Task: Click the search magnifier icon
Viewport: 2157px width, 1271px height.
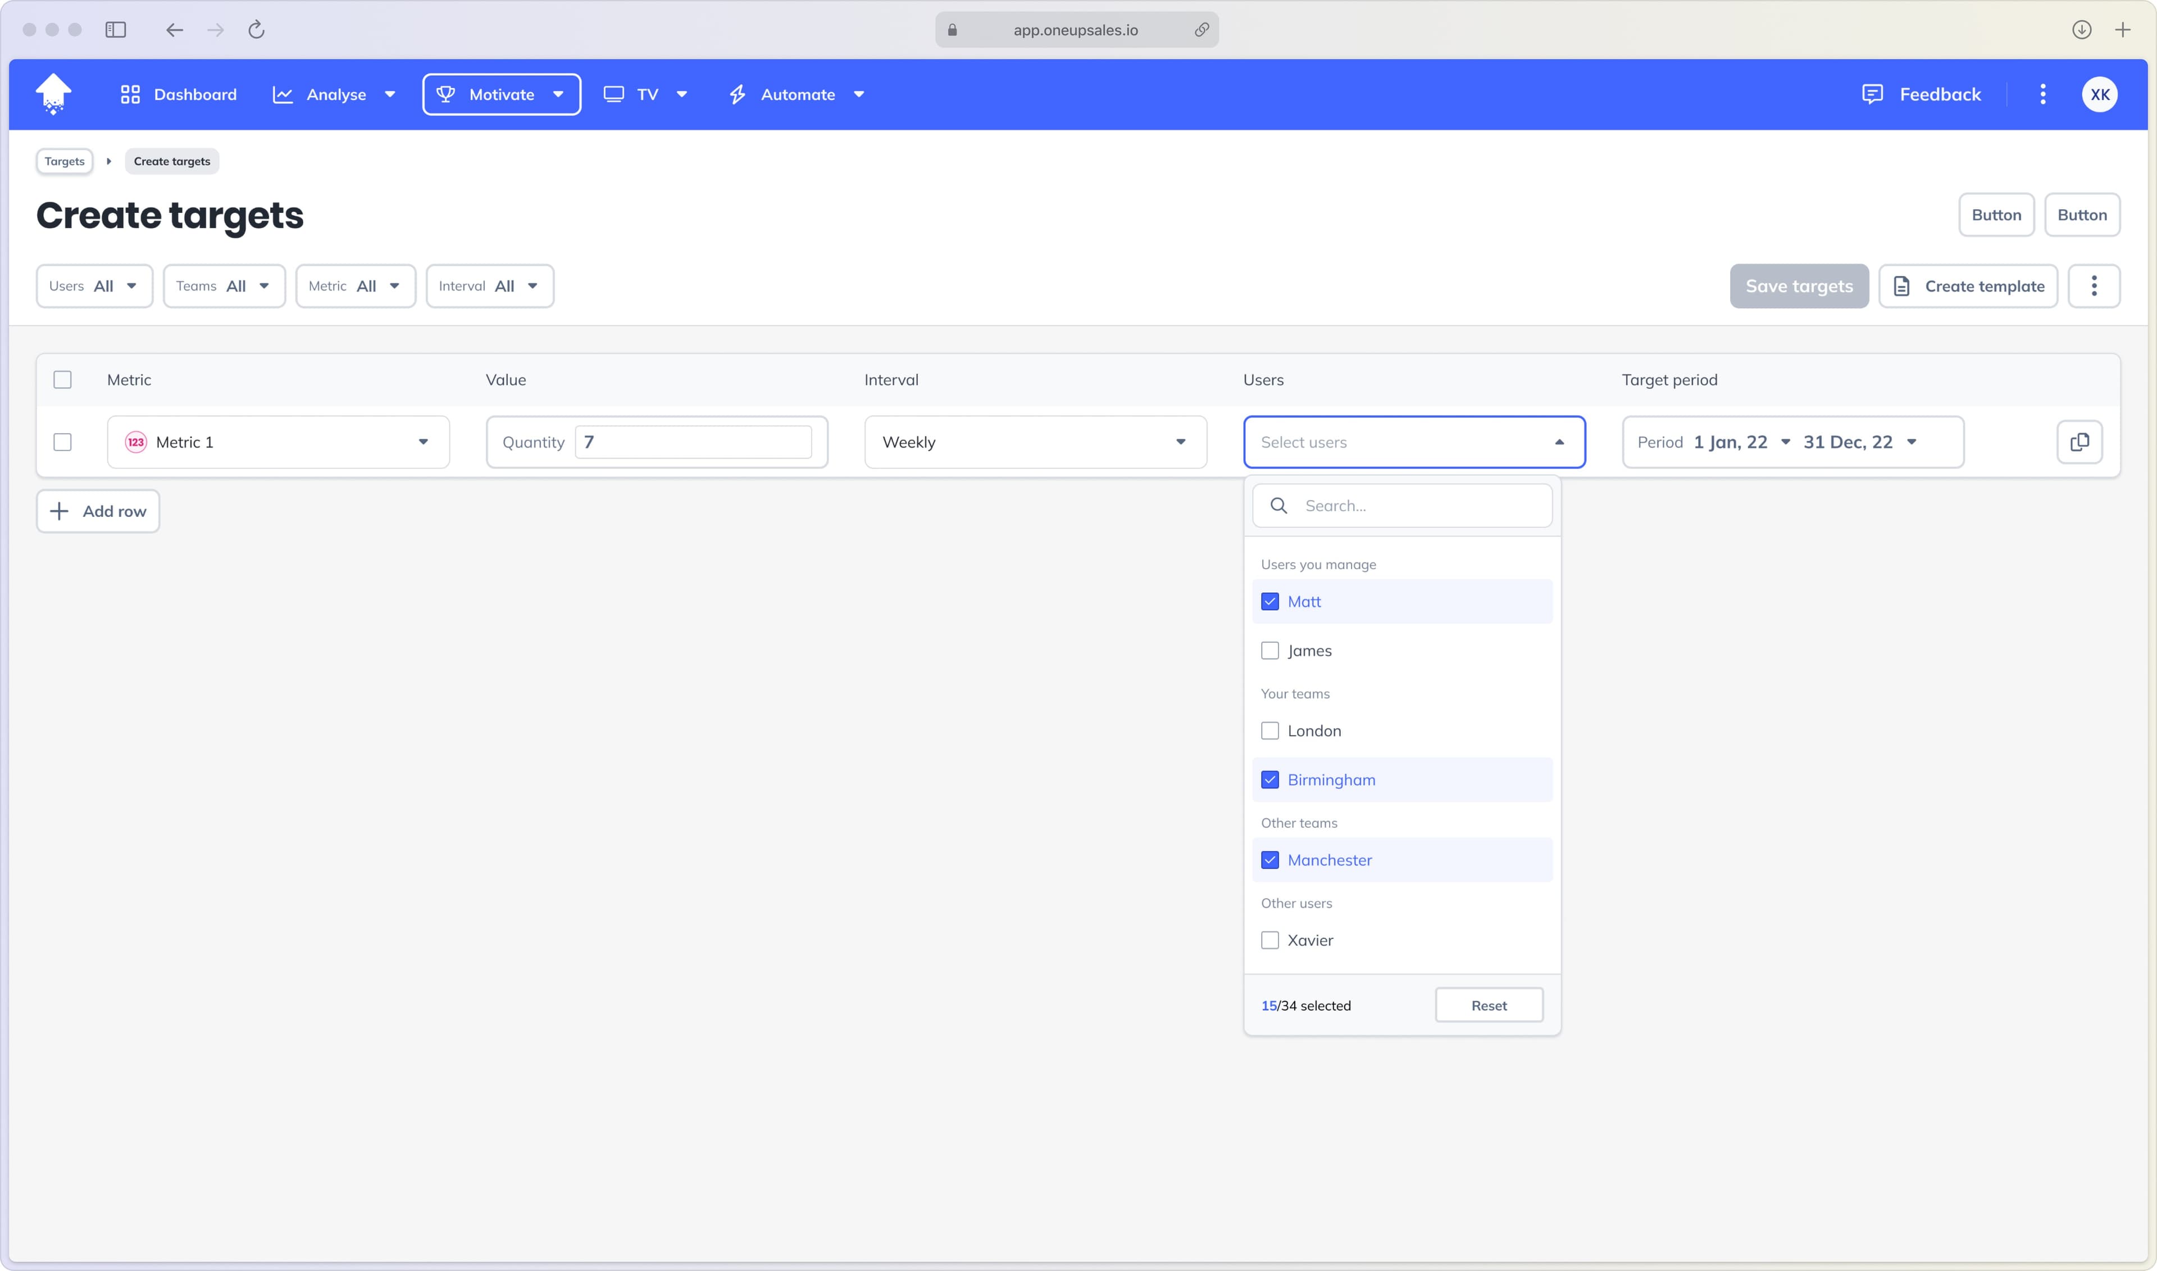Action: [x=1279, y=505]
